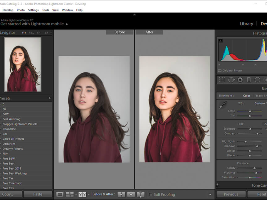Screen dimensions: 267x200
Task: Open the Settings menu
Action: [33, 10]
